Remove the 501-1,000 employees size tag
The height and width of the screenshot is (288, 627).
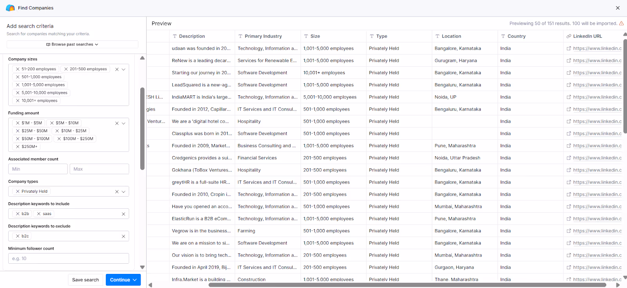tap(18, 77)
